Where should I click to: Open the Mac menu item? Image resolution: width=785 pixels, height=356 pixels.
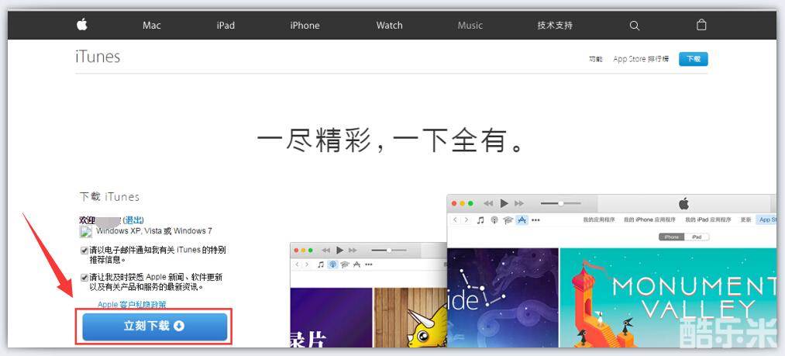[x=152, y=26]
